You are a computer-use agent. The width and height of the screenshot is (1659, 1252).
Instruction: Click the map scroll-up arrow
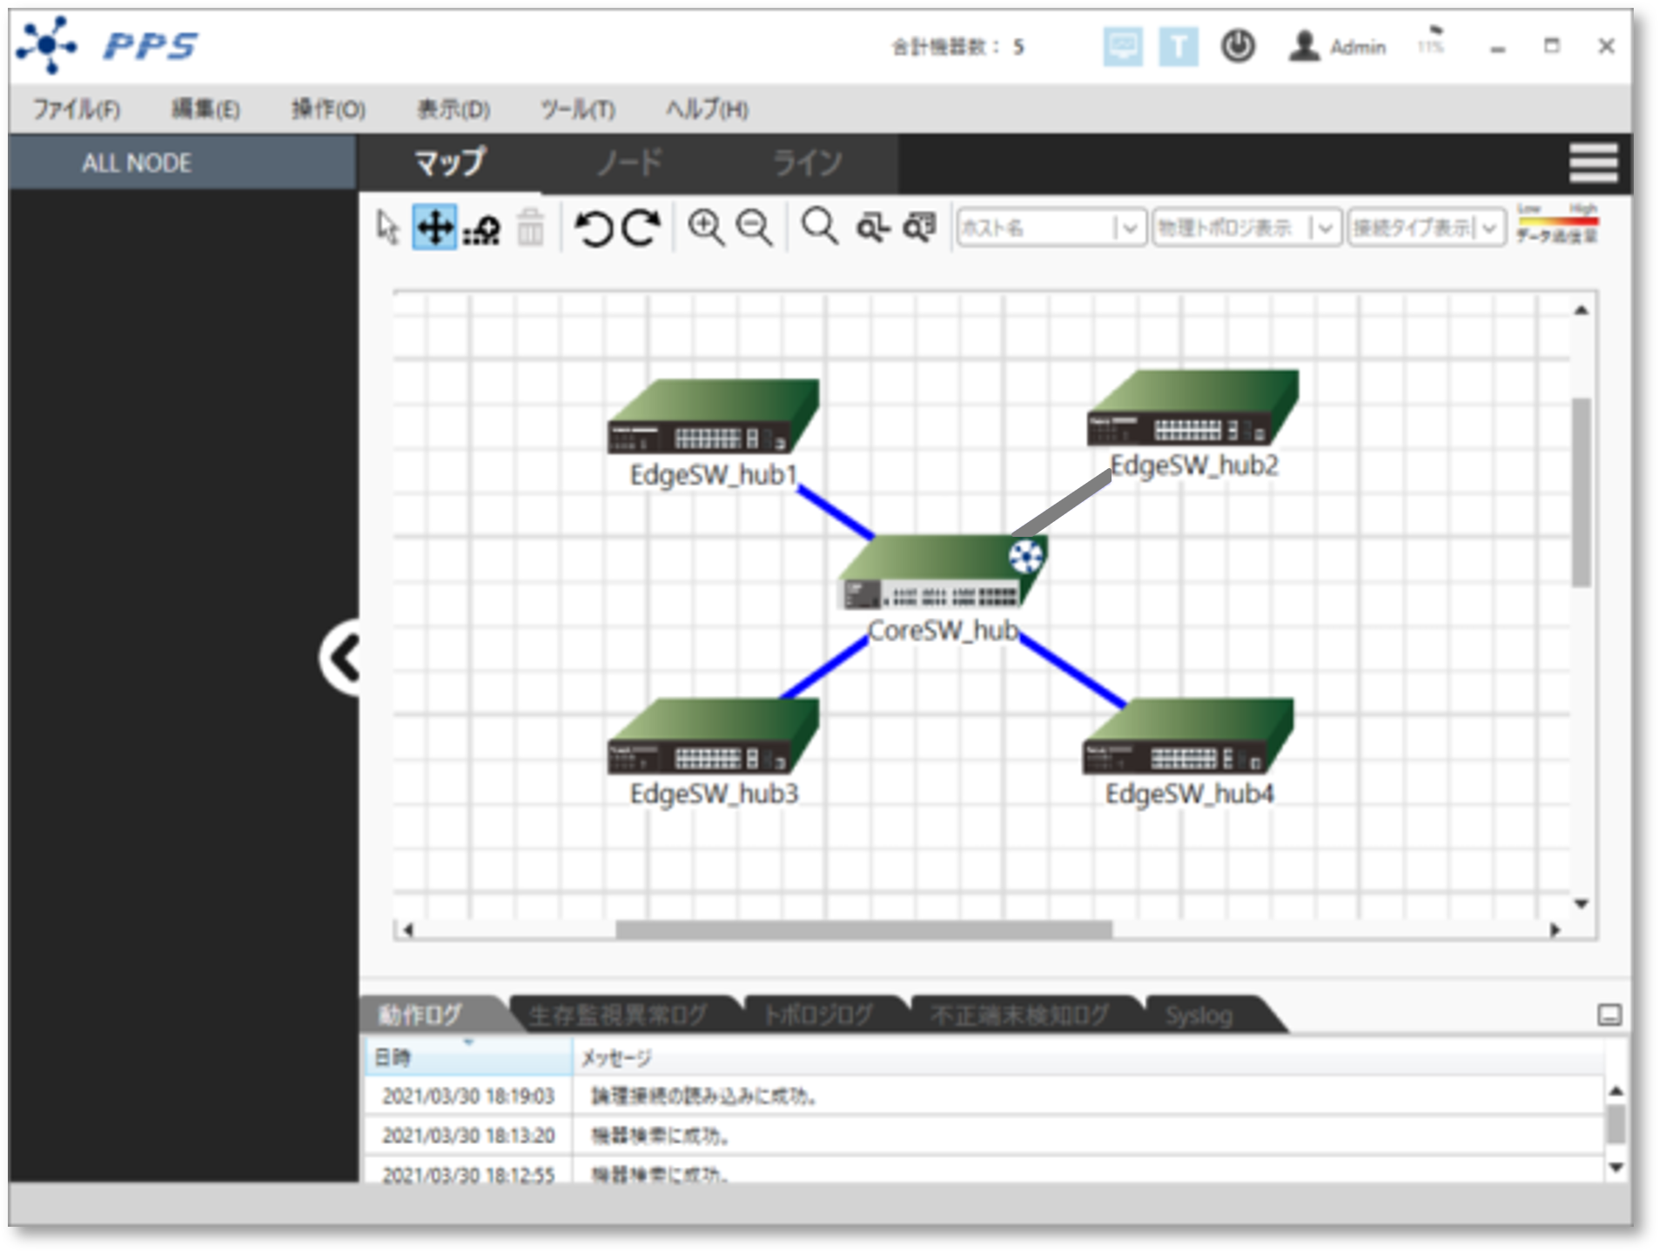pos(1582,311)
